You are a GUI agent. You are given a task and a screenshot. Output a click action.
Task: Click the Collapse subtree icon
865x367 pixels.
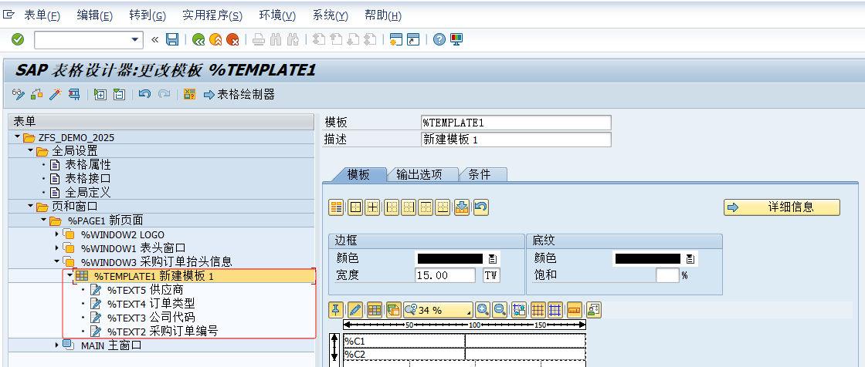119,94
